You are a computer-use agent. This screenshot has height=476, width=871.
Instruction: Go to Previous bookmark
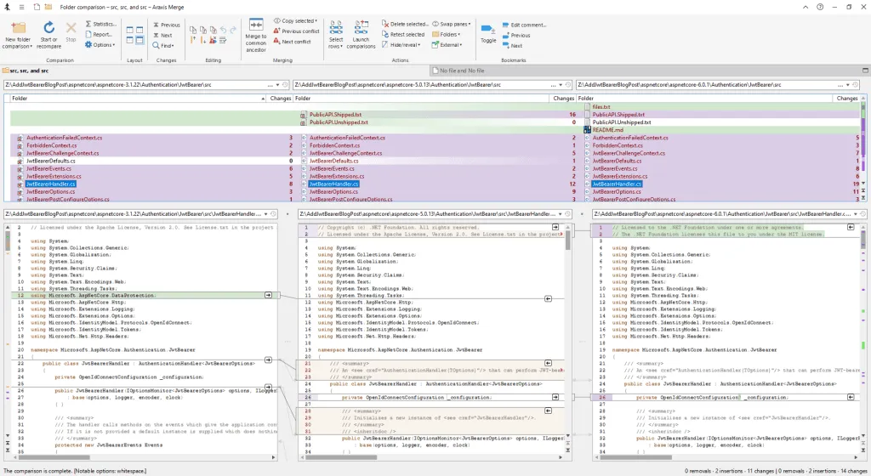pos(516,36)
